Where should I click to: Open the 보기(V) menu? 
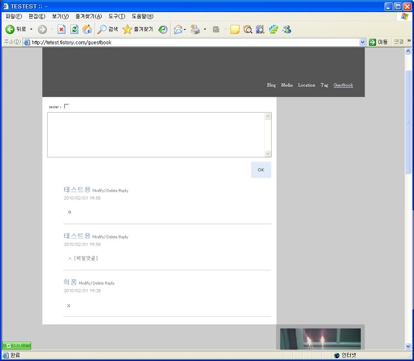click(60, 16)
